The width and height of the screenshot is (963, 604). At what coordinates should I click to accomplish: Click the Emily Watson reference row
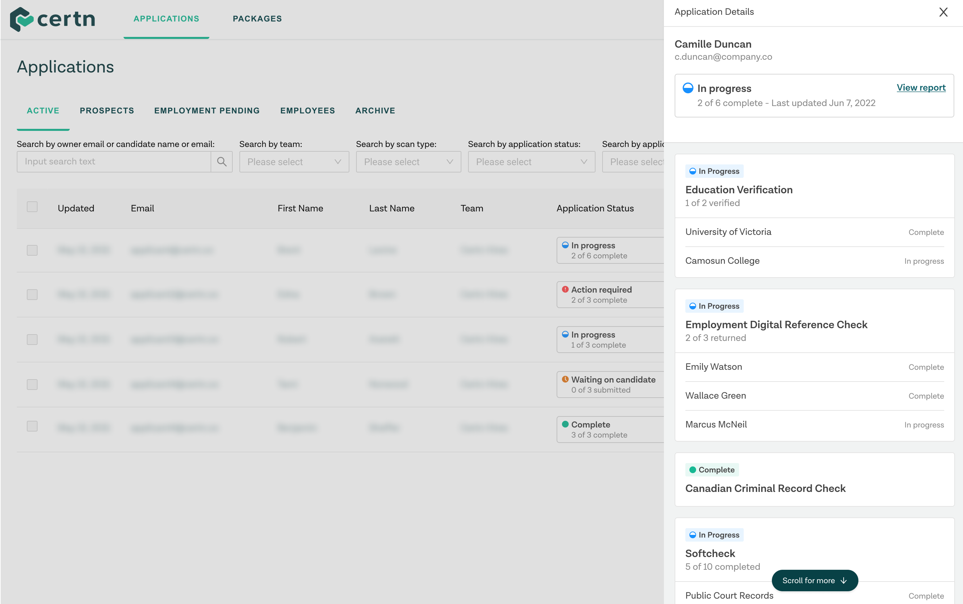[x=814, y=367]
